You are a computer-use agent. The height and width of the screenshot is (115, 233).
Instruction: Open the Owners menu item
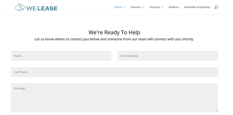coord(136,7)
